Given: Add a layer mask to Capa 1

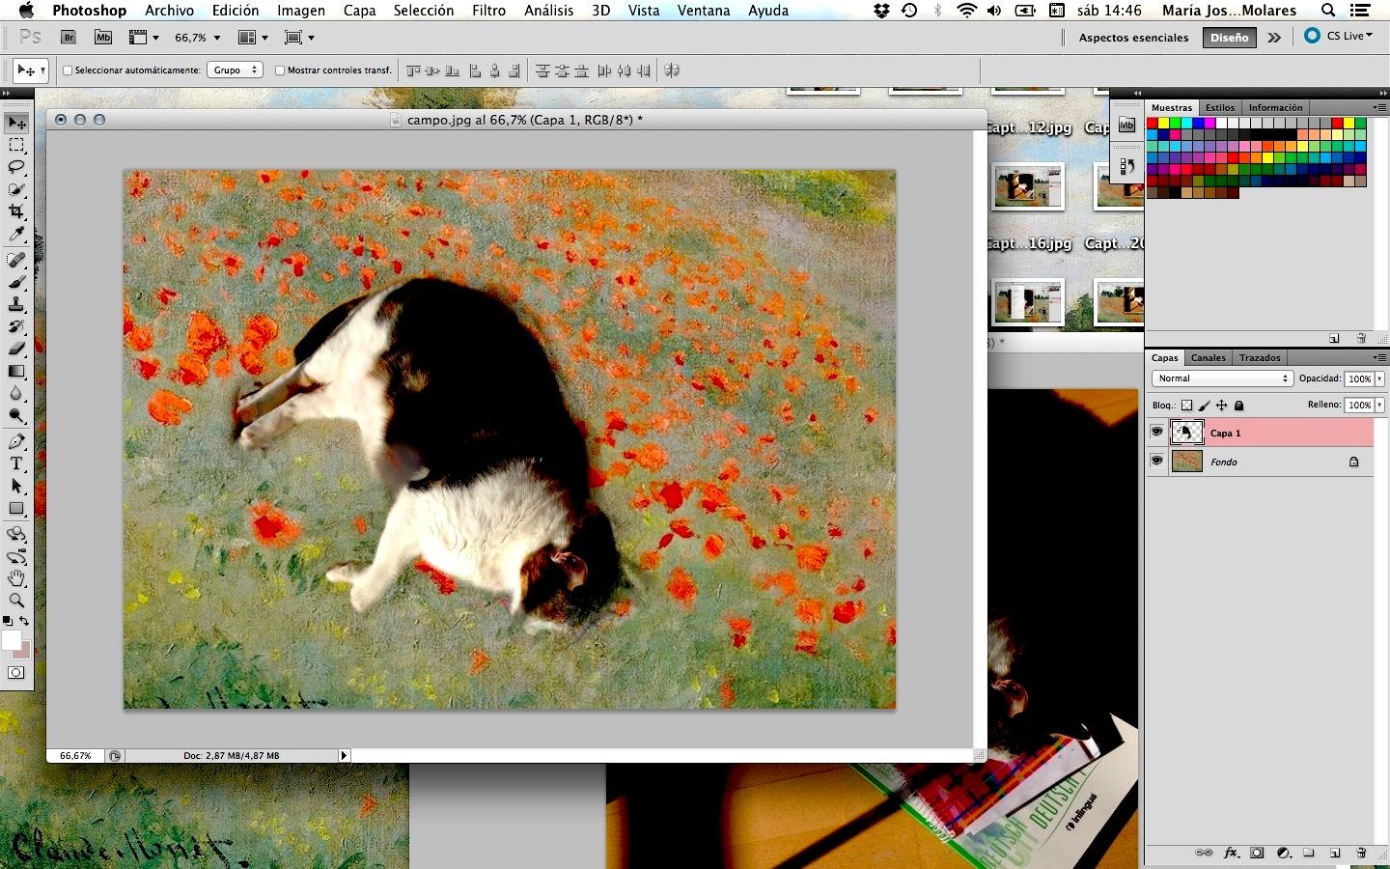Looking at the screenshot, I should (x=1256, y=854).
